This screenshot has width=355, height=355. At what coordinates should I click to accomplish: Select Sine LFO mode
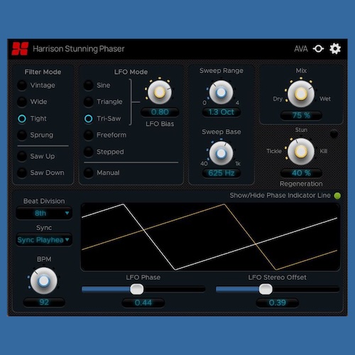pyautogui.click(x=89, y=85)
